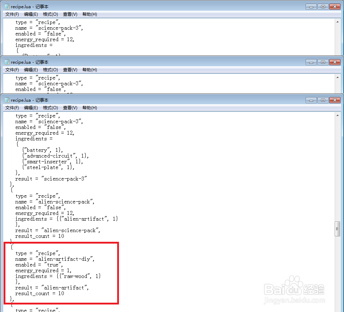Open File menu in middle Notepad window
The image size is (344, 312).
[x=12, y=70]
